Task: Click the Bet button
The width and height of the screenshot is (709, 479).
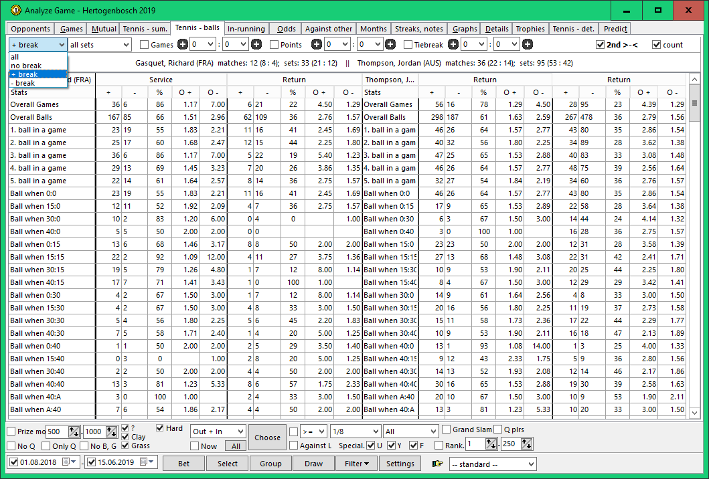Action: (x=183, y=464)
